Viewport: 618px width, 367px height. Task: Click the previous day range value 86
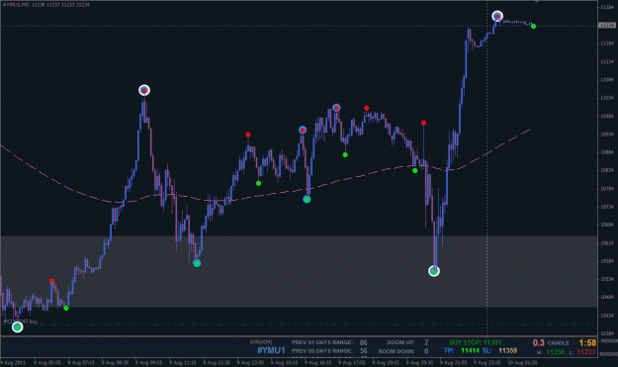click(x=364, y=343)
